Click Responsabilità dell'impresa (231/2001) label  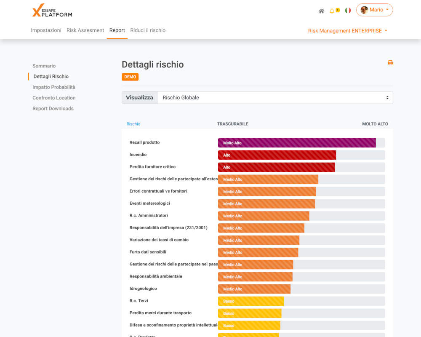(168, 227)
